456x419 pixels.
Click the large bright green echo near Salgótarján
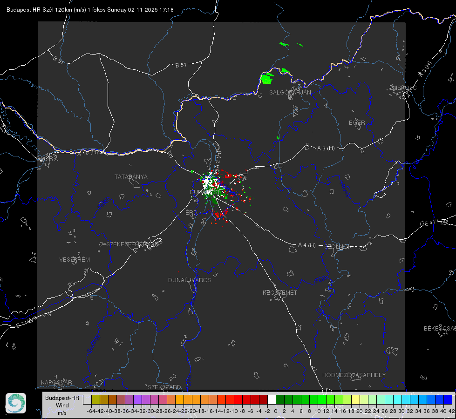click(267, 79)
